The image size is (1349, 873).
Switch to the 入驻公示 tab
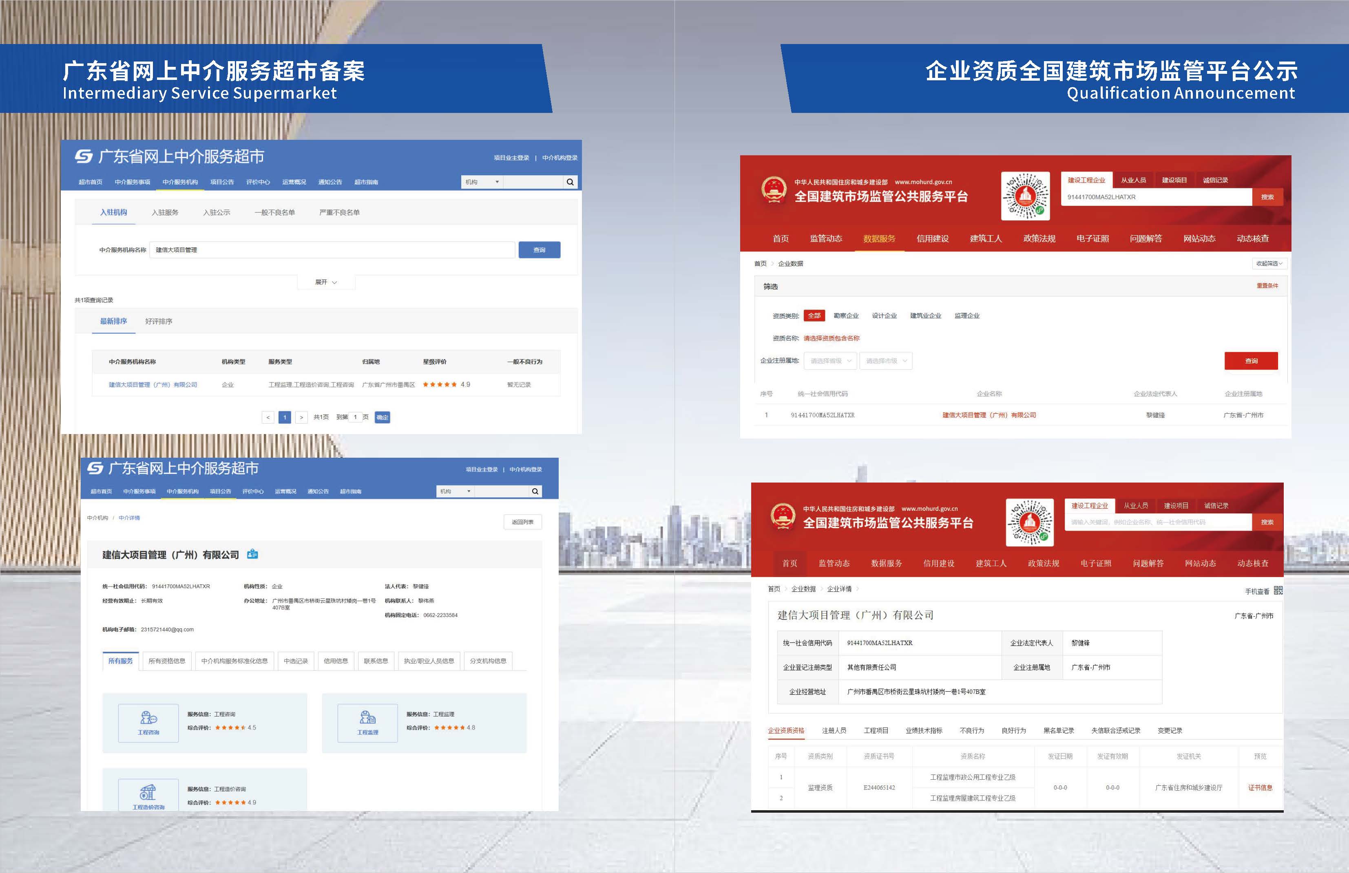[217, 212]
